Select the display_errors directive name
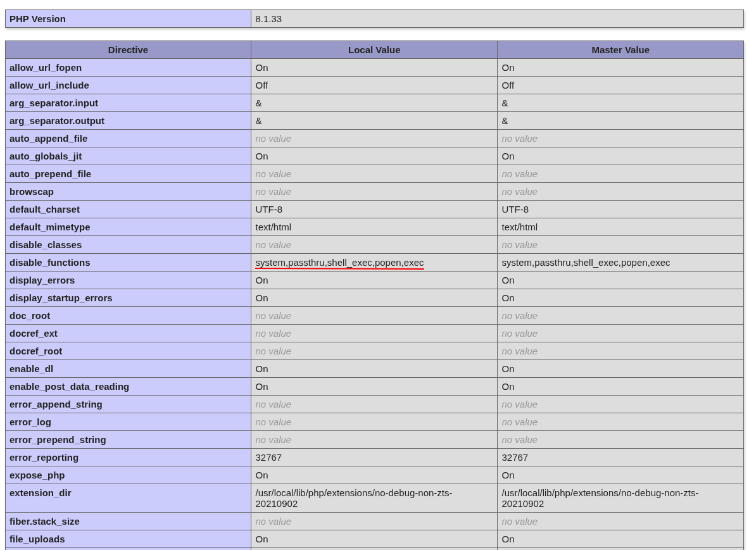This screenshot has height=550, width=749. [x=42, y=280]
